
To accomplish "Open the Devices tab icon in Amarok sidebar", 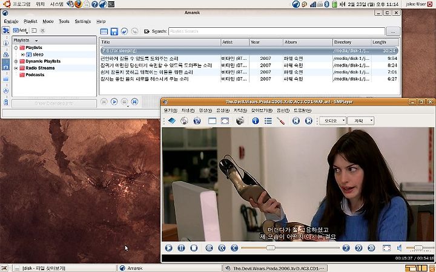I will point(6,102).
